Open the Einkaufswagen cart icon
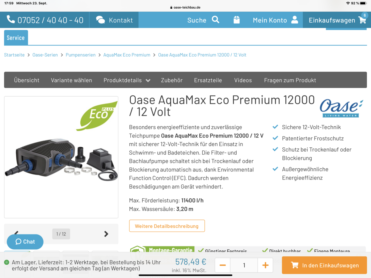 coord(362,20)
